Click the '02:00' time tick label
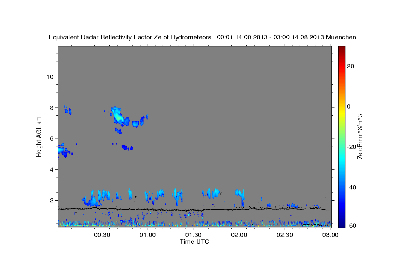 click(x=239, y=235)
